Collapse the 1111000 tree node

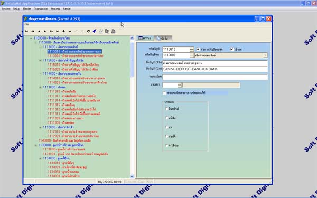[x=40, y=87]
